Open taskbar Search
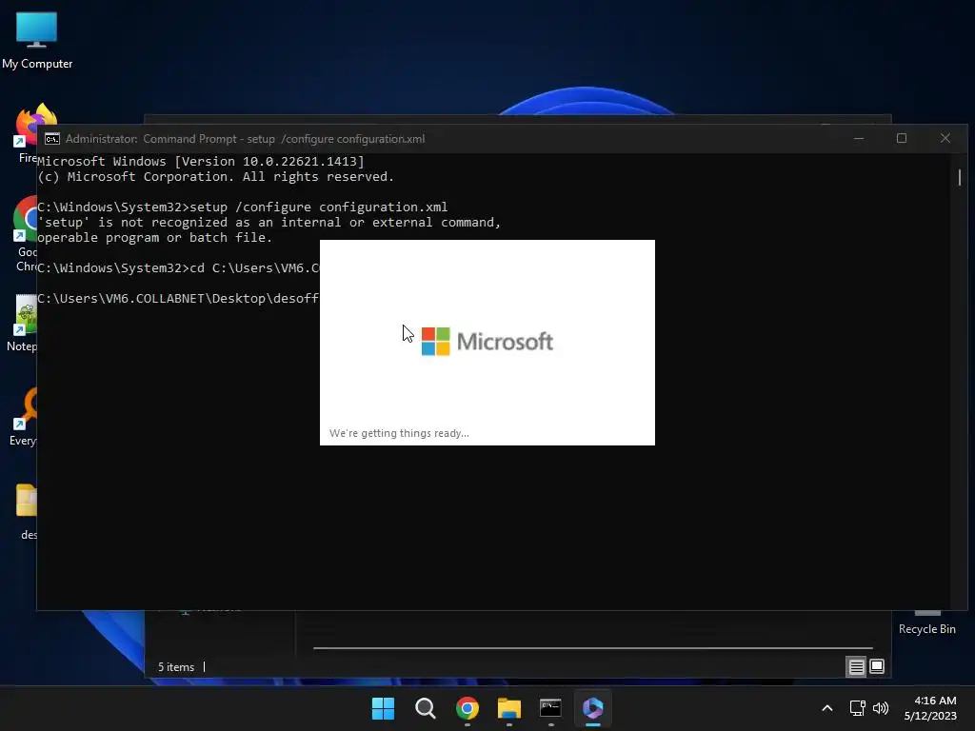The width and height of the screenshot is (975, 731). (426, 708)
